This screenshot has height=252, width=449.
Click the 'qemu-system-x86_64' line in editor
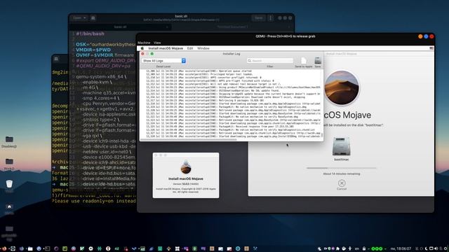tap(101, 76)
